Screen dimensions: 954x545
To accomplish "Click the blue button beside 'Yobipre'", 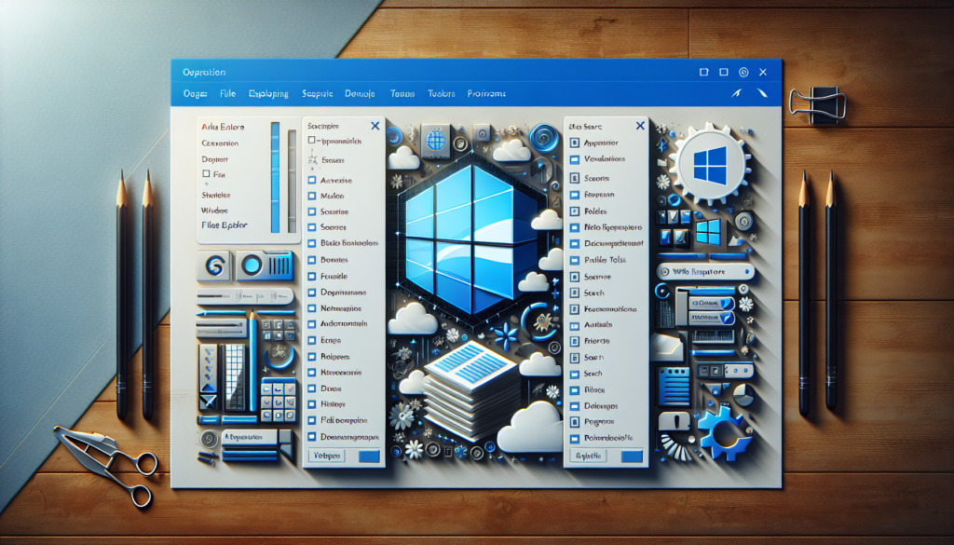I will 369,456.
